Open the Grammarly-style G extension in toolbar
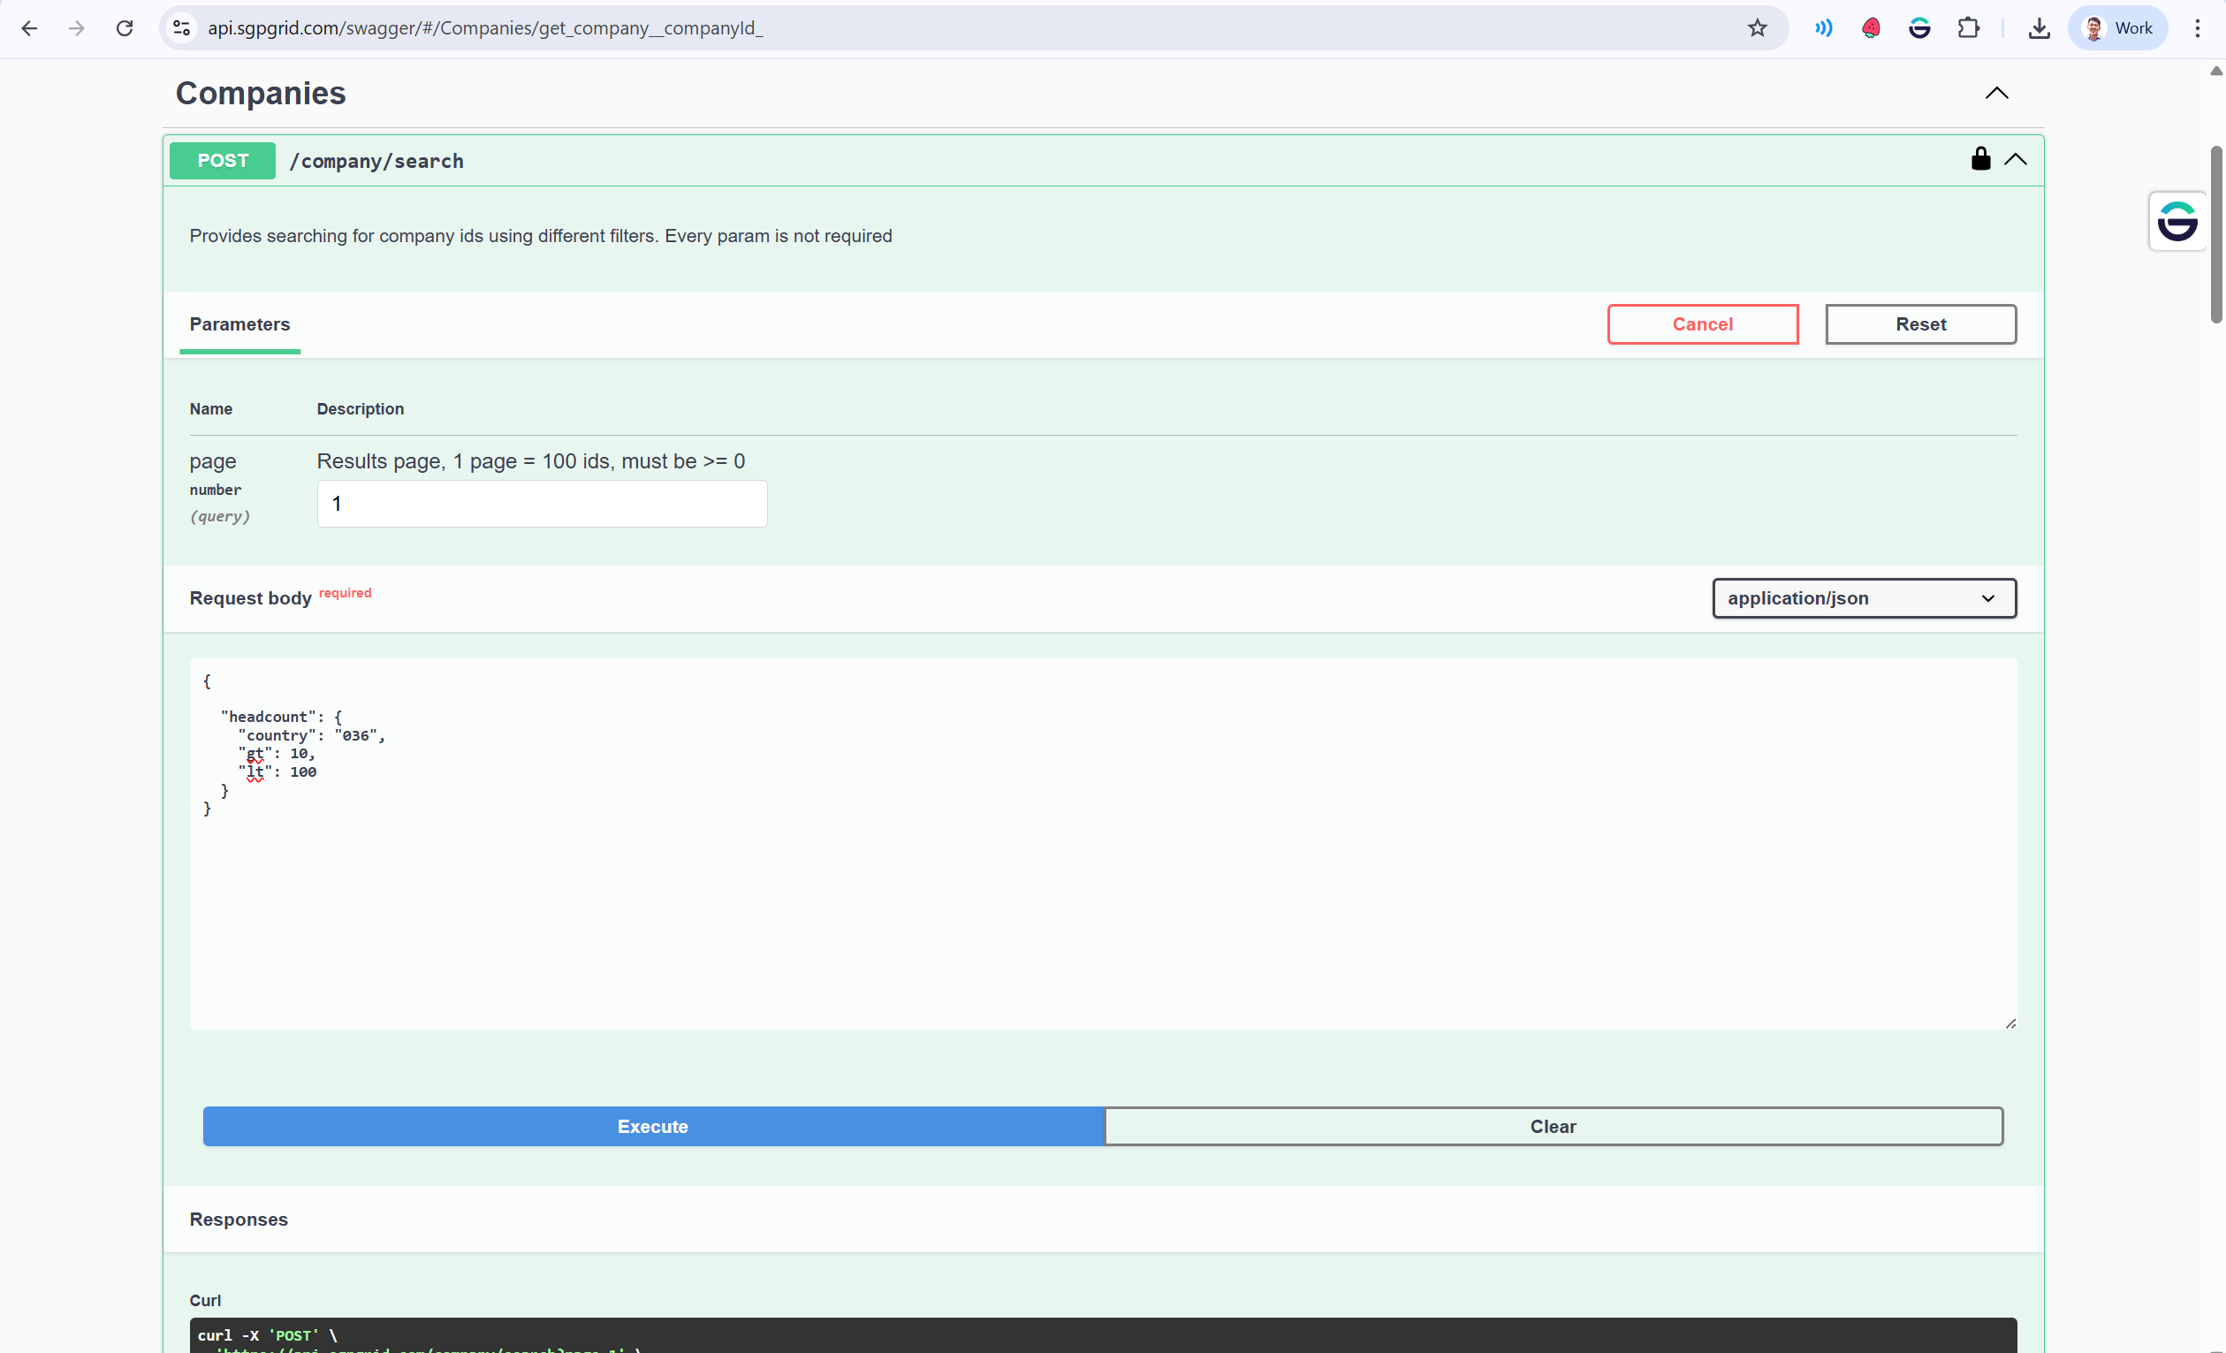The image size is (2226, 1353). (1919, 28)
